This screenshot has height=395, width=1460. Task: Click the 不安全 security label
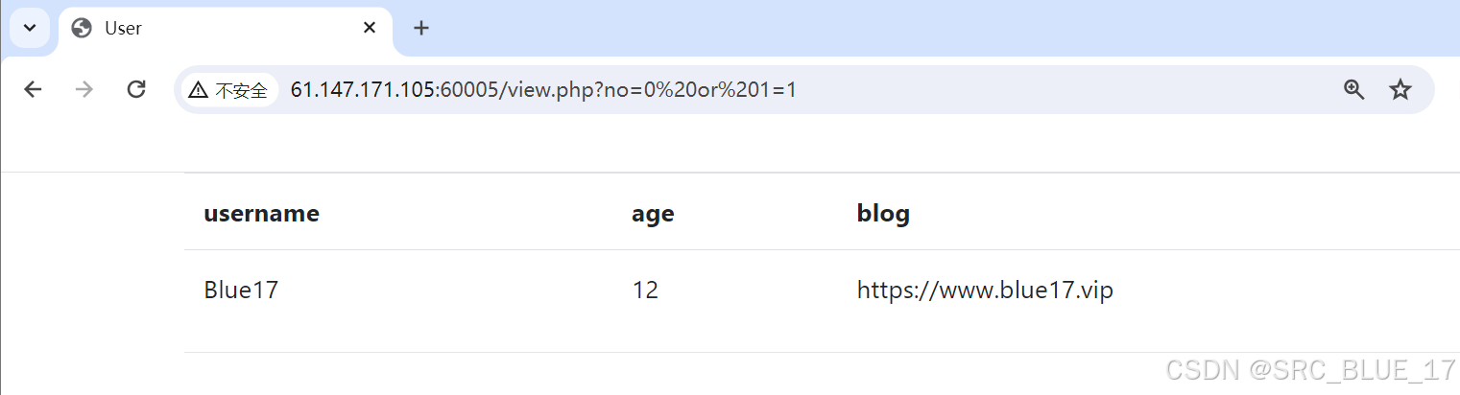tap(241, 91)
